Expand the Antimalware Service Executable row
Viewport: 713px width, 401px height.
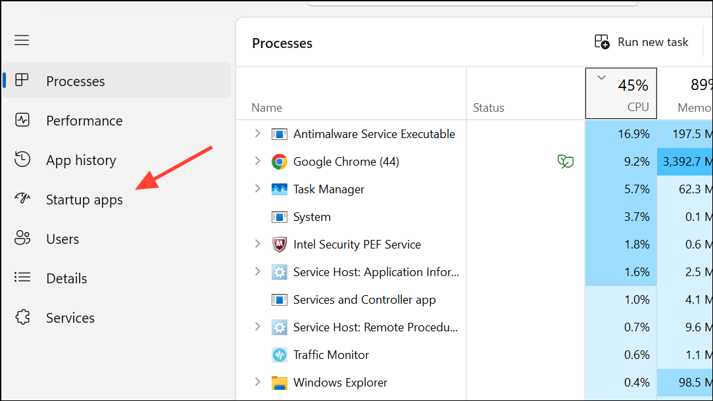pos(257,133)
